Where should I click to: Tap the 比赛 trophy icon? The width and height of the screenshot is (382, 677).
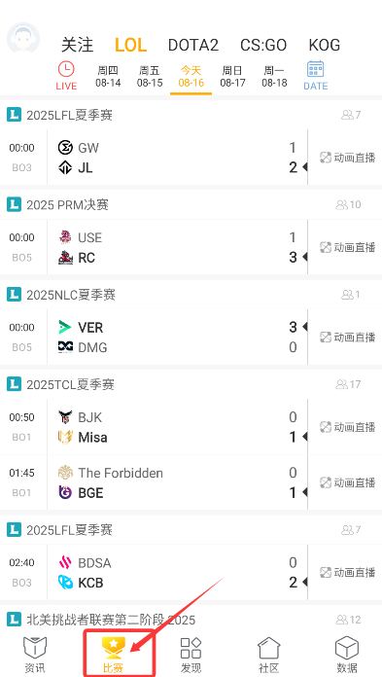click(113, 648)
